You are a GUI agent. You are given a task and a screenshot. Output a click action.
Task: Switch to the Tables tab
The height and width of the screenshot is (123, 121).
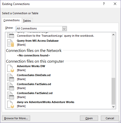[27, 21]
